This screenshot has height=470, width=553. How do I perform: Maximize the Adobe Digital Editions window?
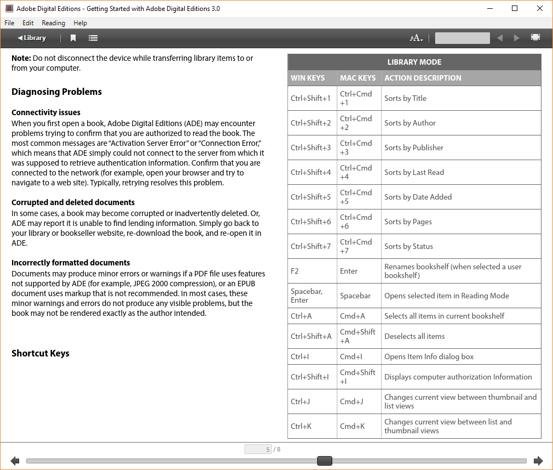coord(515,8)
